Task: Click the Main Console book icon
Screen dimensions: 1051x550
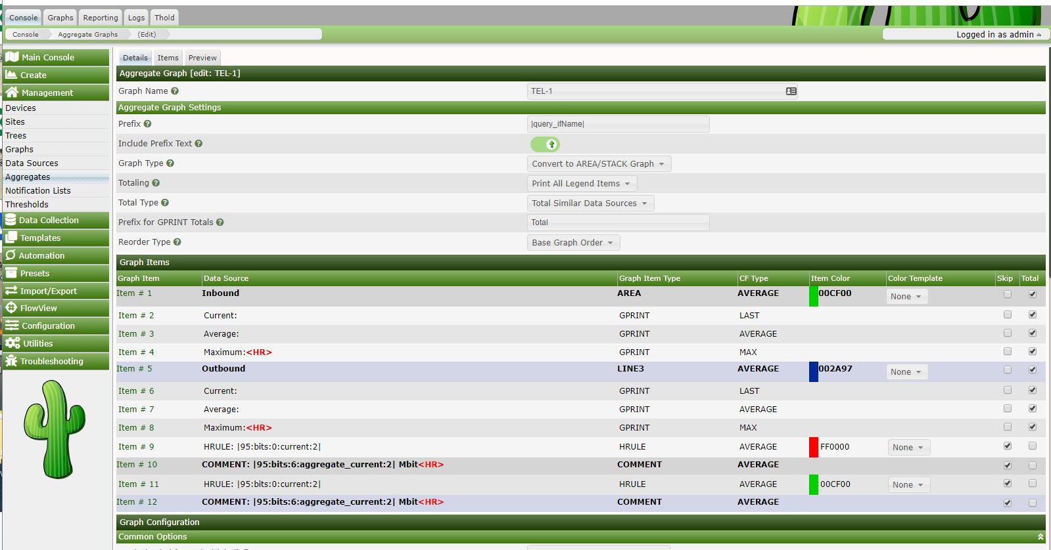Action: click(12, 57)
